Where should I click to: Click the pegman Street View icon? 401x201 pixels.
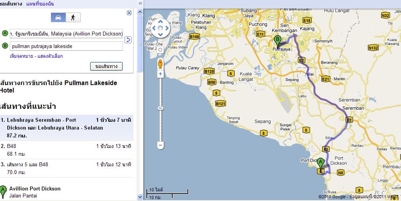click(x=160, y=64)
